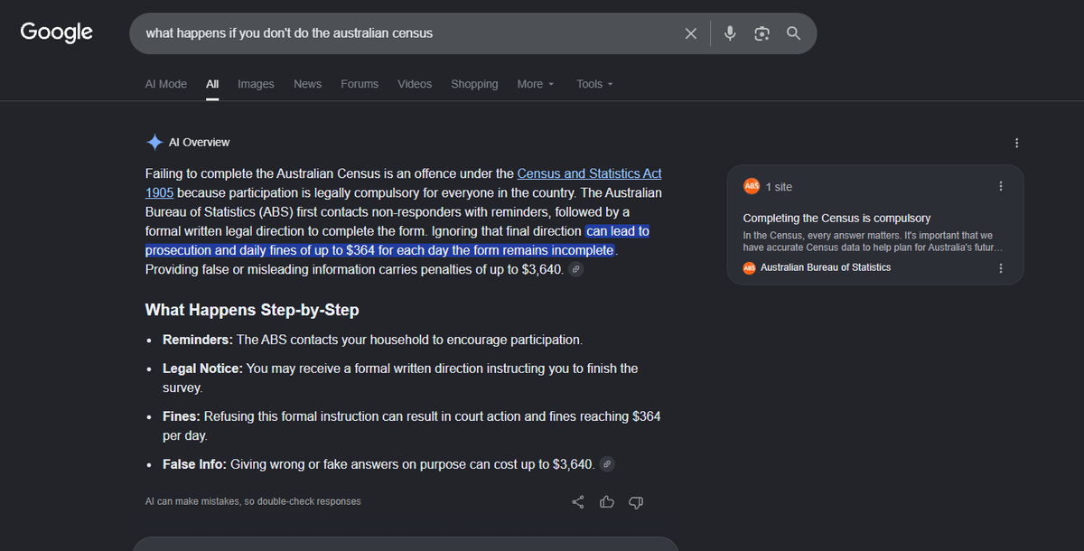Open AI Overview three-dot options menu

point(1017,143)
